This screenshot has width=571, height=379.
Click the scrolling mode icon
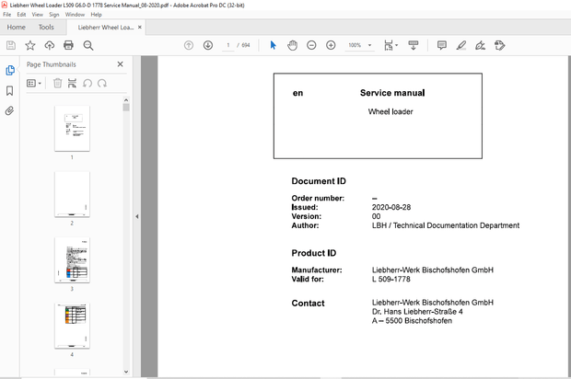[x=414, y=45]
